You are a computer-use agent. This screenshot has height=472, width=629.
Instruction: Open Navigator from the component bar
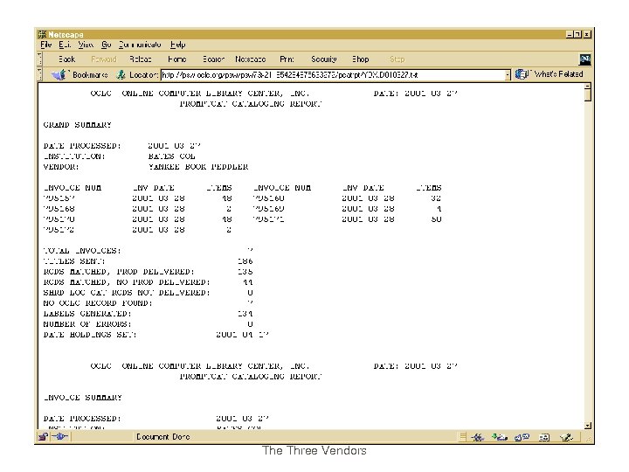(477, 437)
